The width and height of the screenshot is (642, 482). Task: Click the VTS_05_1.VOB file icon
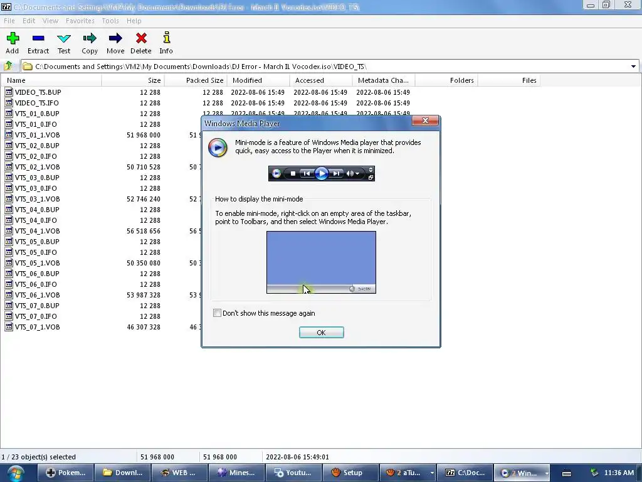pyautogui.click(x=9, y=262)
